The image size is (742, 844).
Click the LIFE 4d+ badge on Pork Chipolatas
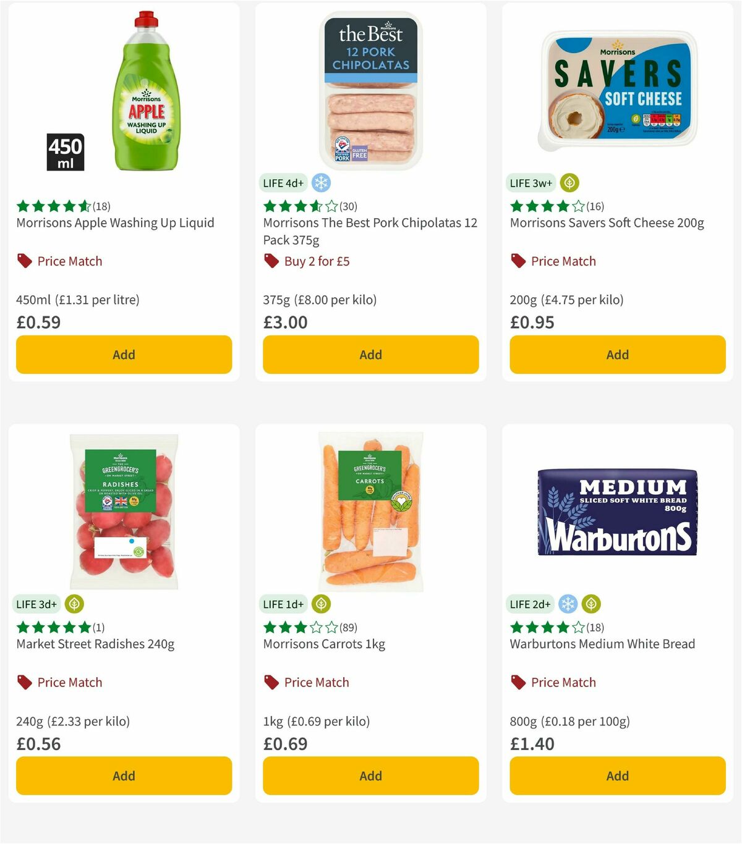click(282, 183)
